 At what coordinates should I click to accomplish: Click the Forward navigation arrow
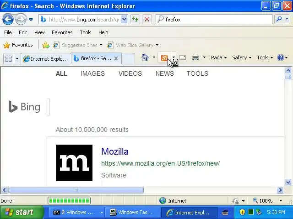pyautogui.click(x=21, y=19)
